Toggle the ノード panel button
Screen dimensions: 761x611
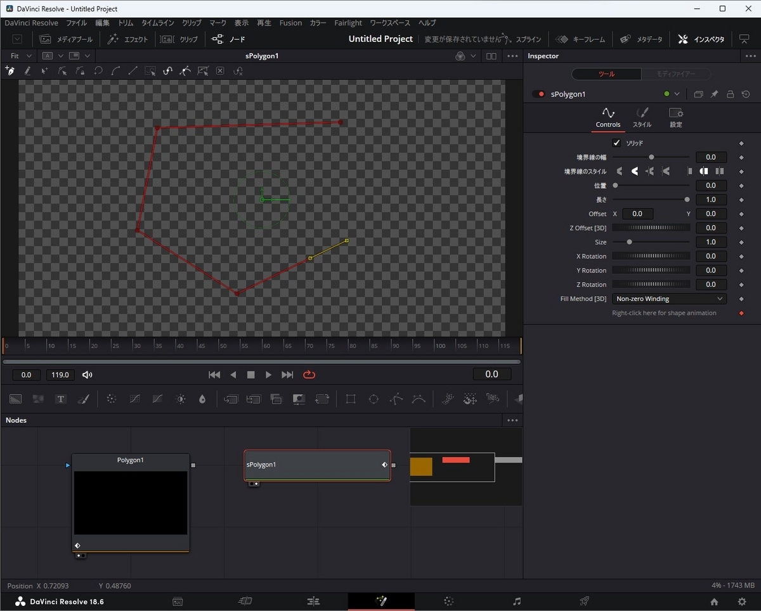(228, 39)
